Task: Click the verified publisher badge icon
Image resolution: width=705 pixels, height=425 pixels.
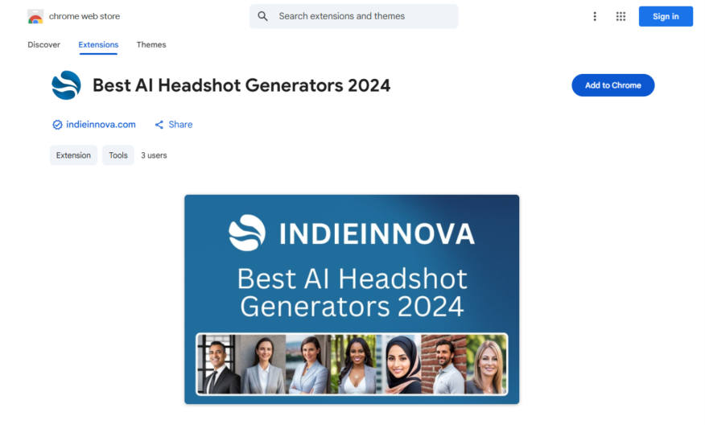Action: 57,125
